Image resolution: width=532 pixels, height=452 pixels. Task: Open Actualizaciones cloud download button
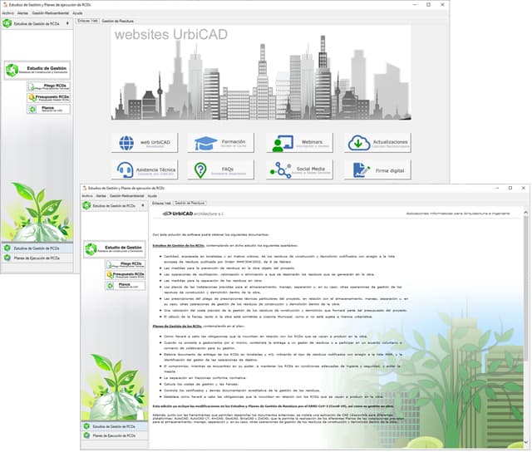(378, 143)
